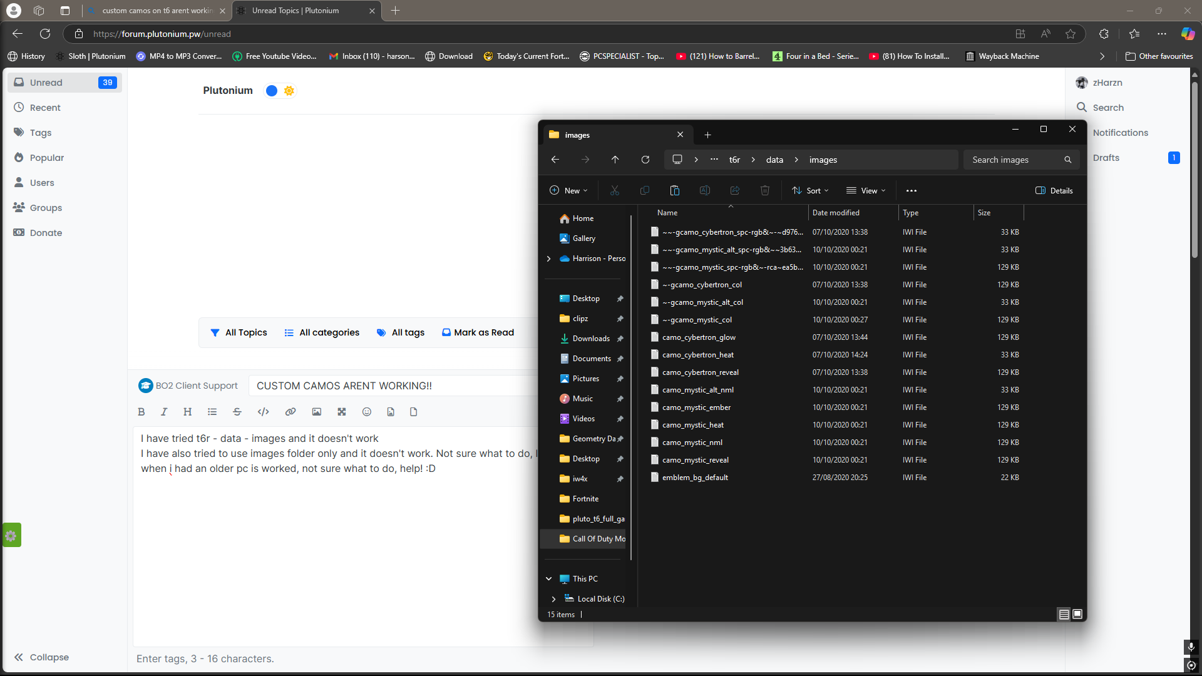Toggle the Plutonium light/dark theme switch
Image resolution: width=1202 pixels, height=676 pixels.
(280, 91)
